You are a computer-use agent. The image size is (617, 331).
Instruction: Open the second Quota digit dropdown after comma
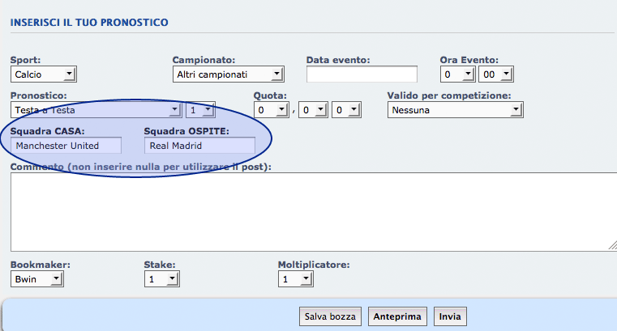[313, 110]
